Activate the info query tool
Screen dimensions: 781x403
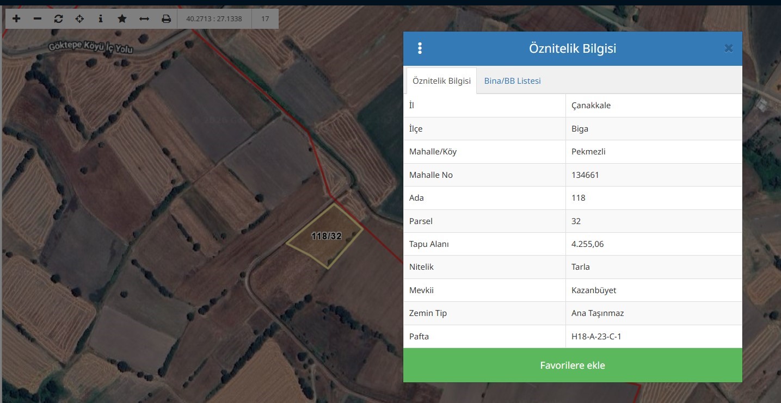101,18
